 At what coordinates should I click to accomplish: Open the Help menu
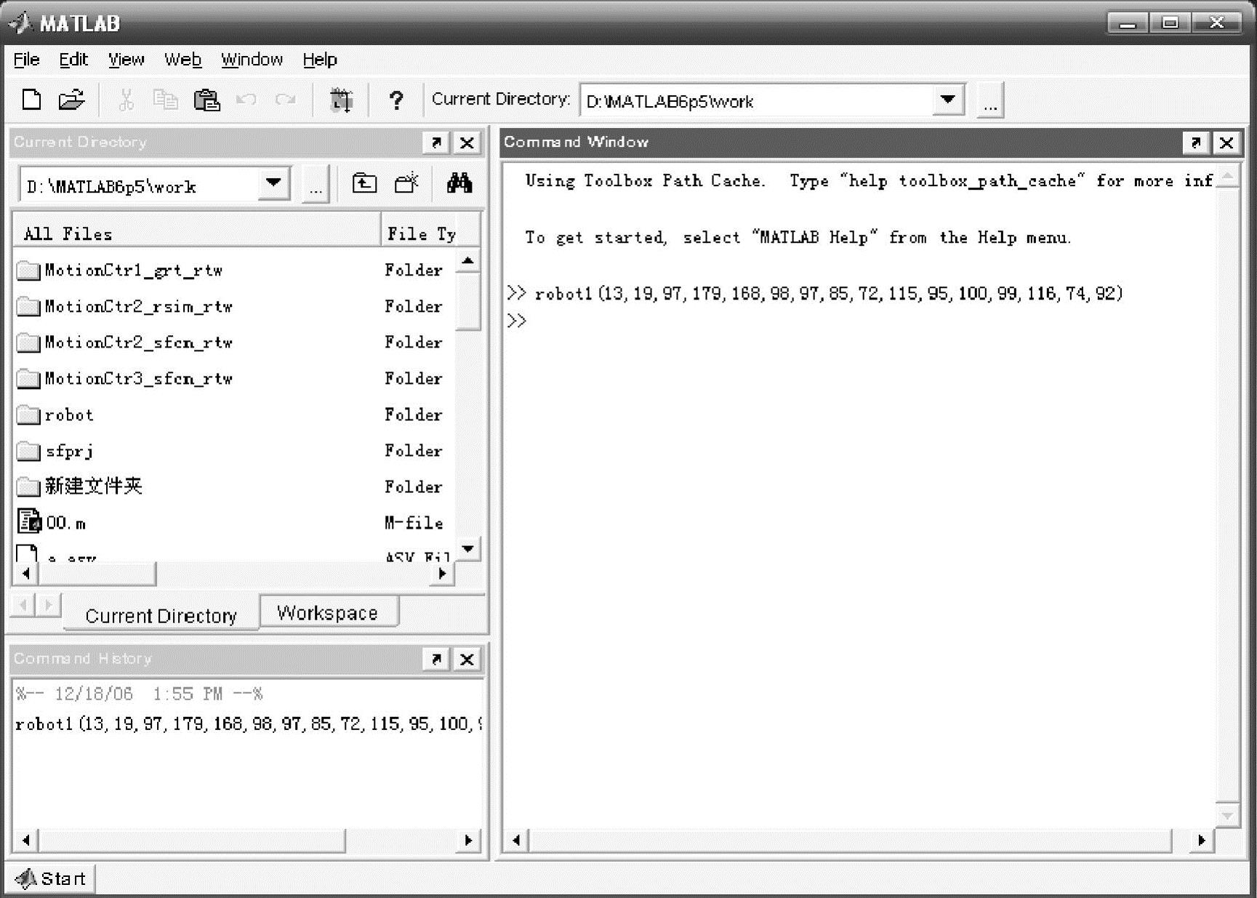pyautogui.click(x=320, y=60)
